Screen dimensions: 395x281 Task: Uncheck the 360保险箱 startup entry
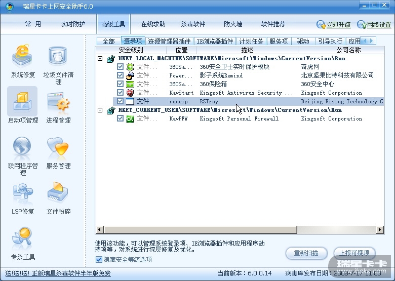coord(120,84)
